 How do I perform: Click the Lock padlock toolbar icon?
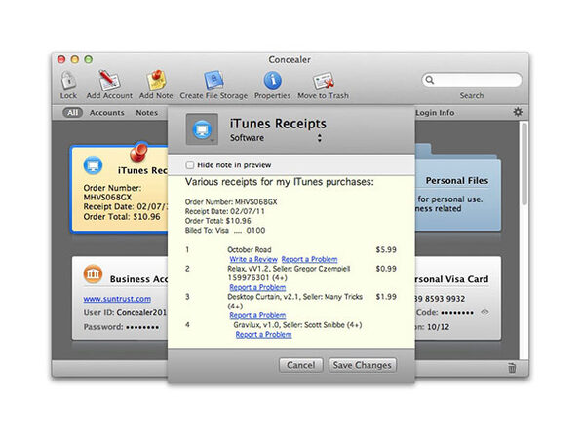coord(68,80)
